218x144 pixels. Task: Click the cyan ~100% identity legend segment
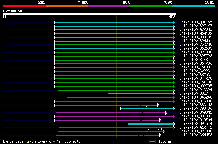click(194, 6)
